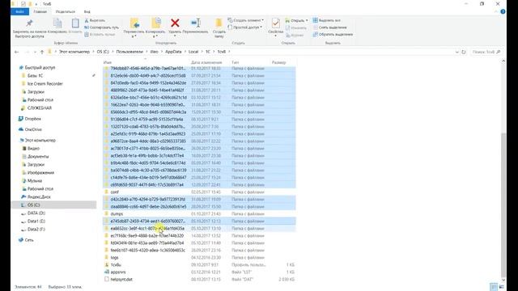Click Изменить (Edit) in Open group
The image size is (518, 291).
[295, 28]
